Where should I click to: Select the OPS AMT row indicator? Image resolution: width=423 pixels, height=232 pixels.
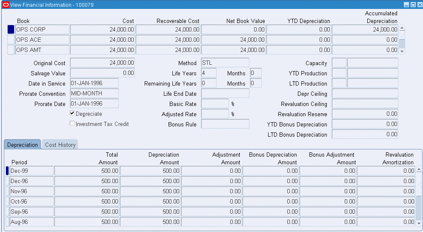click(x=11, y=50)
